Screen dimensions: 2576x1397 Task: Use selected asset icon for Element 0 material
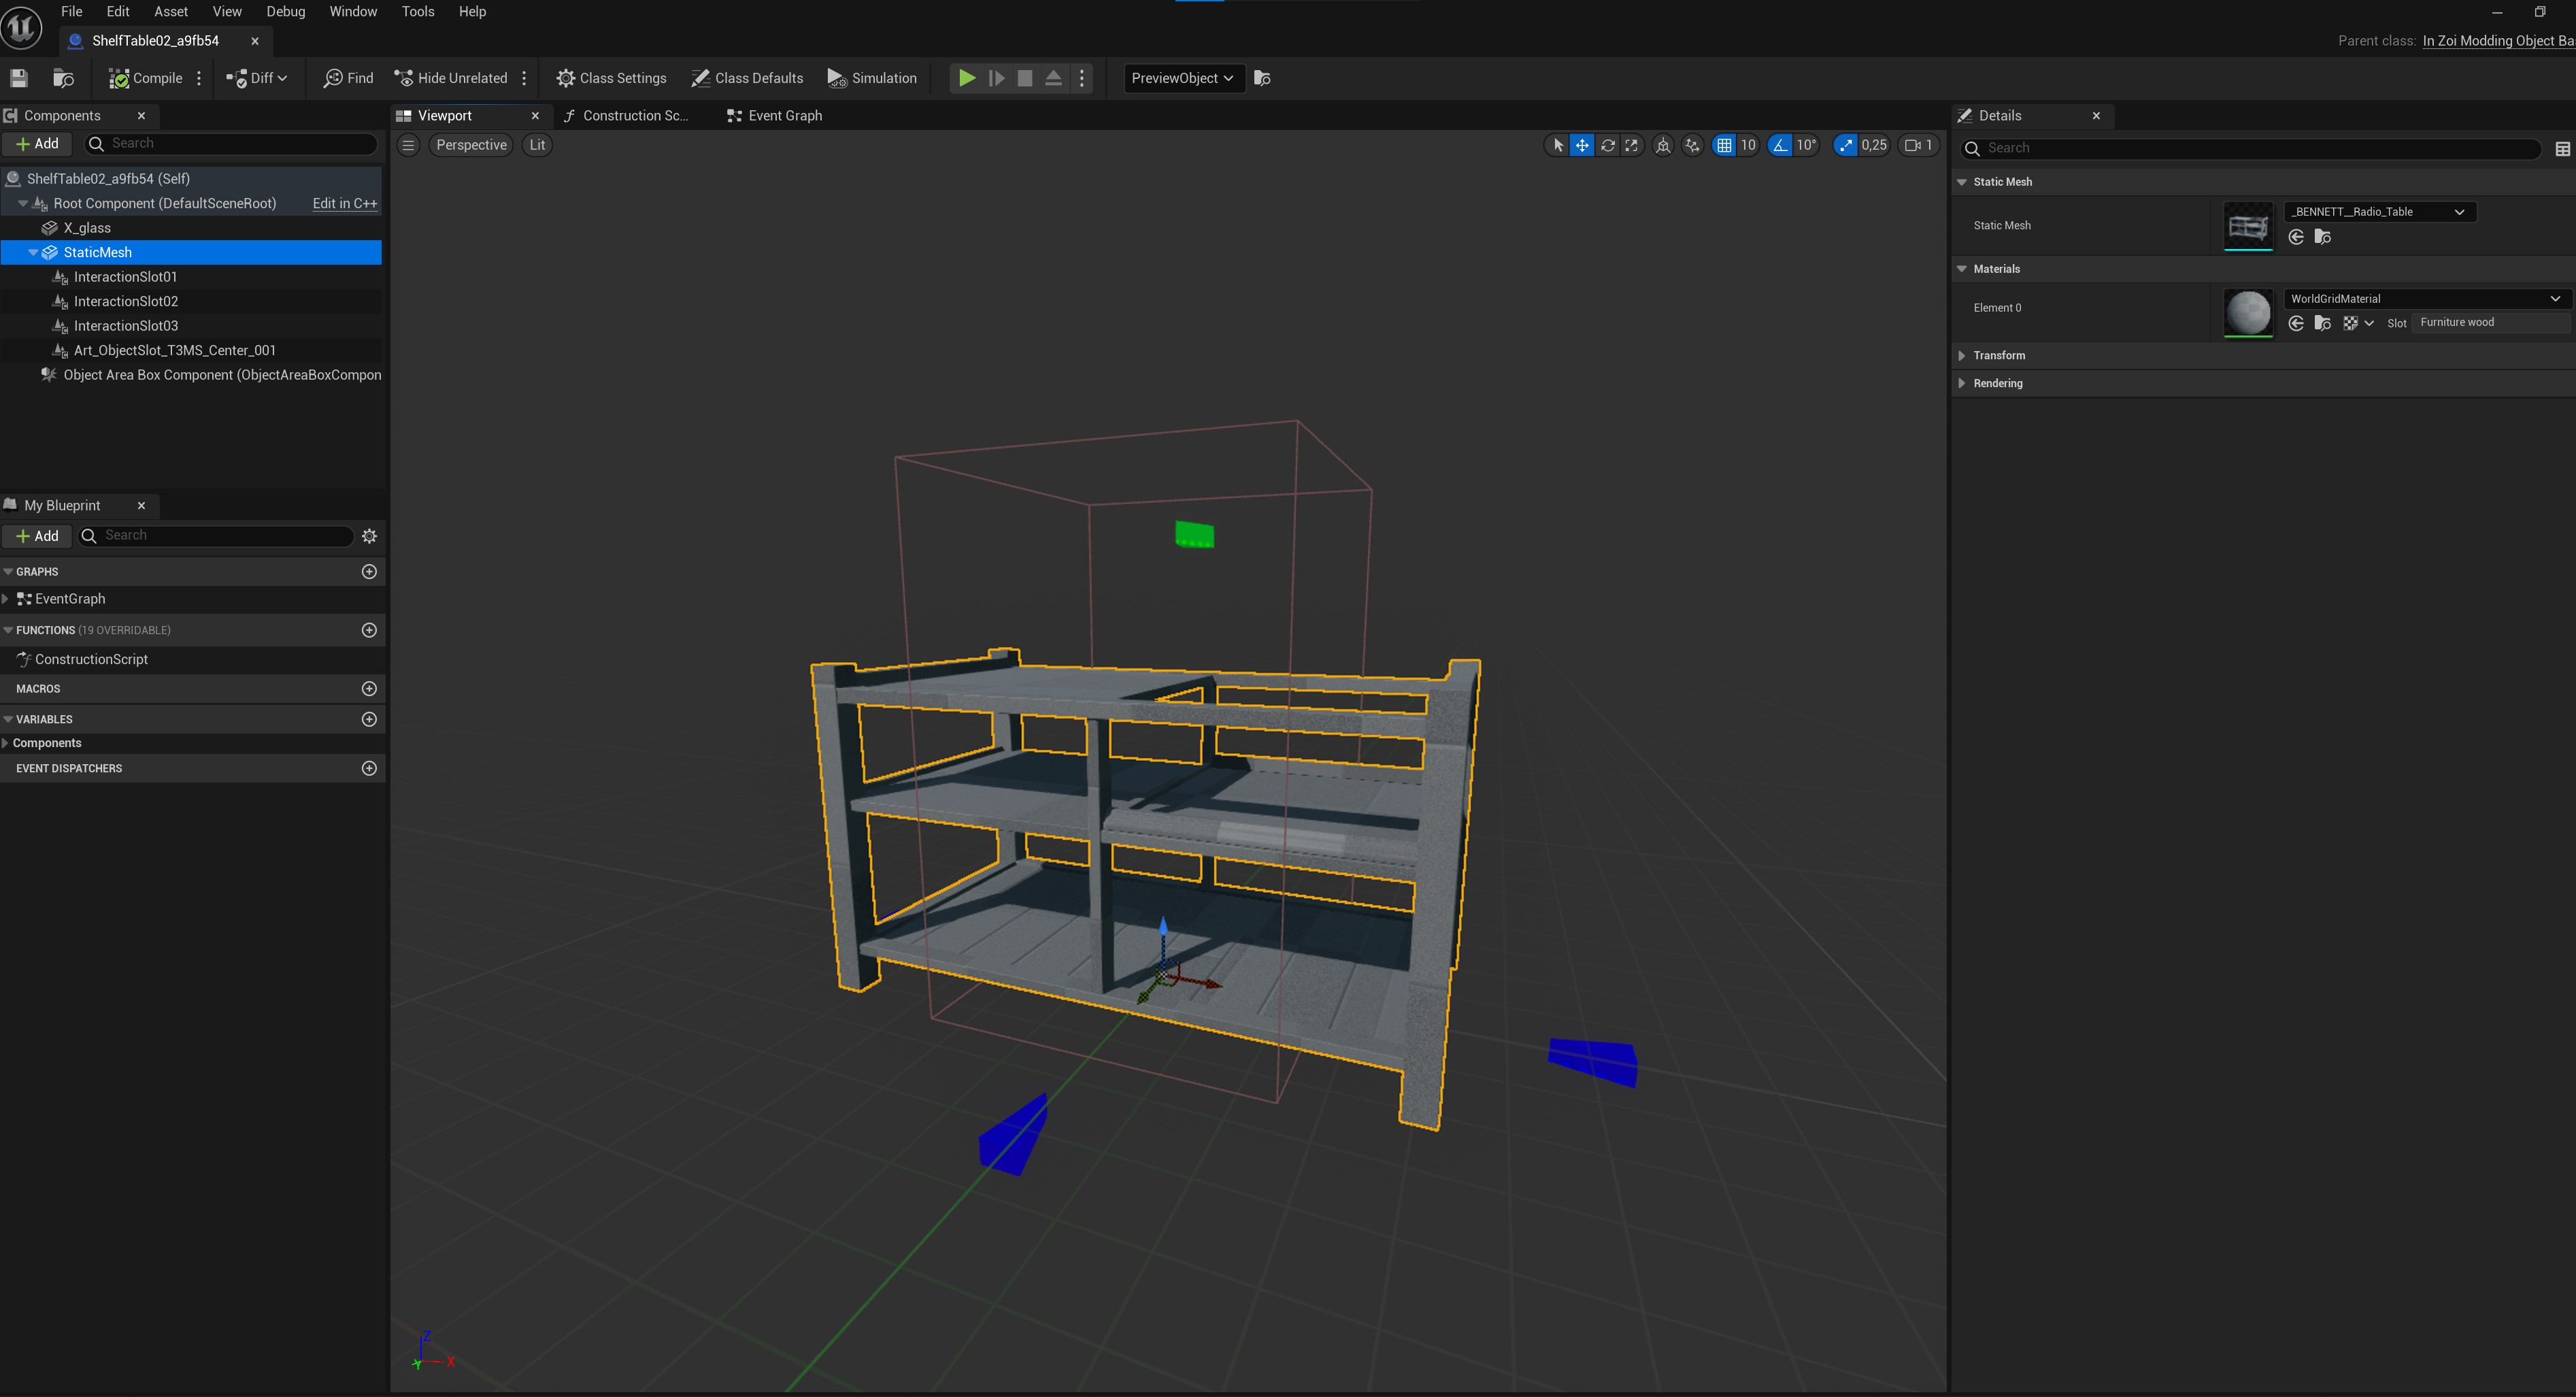pos(2296,323)
